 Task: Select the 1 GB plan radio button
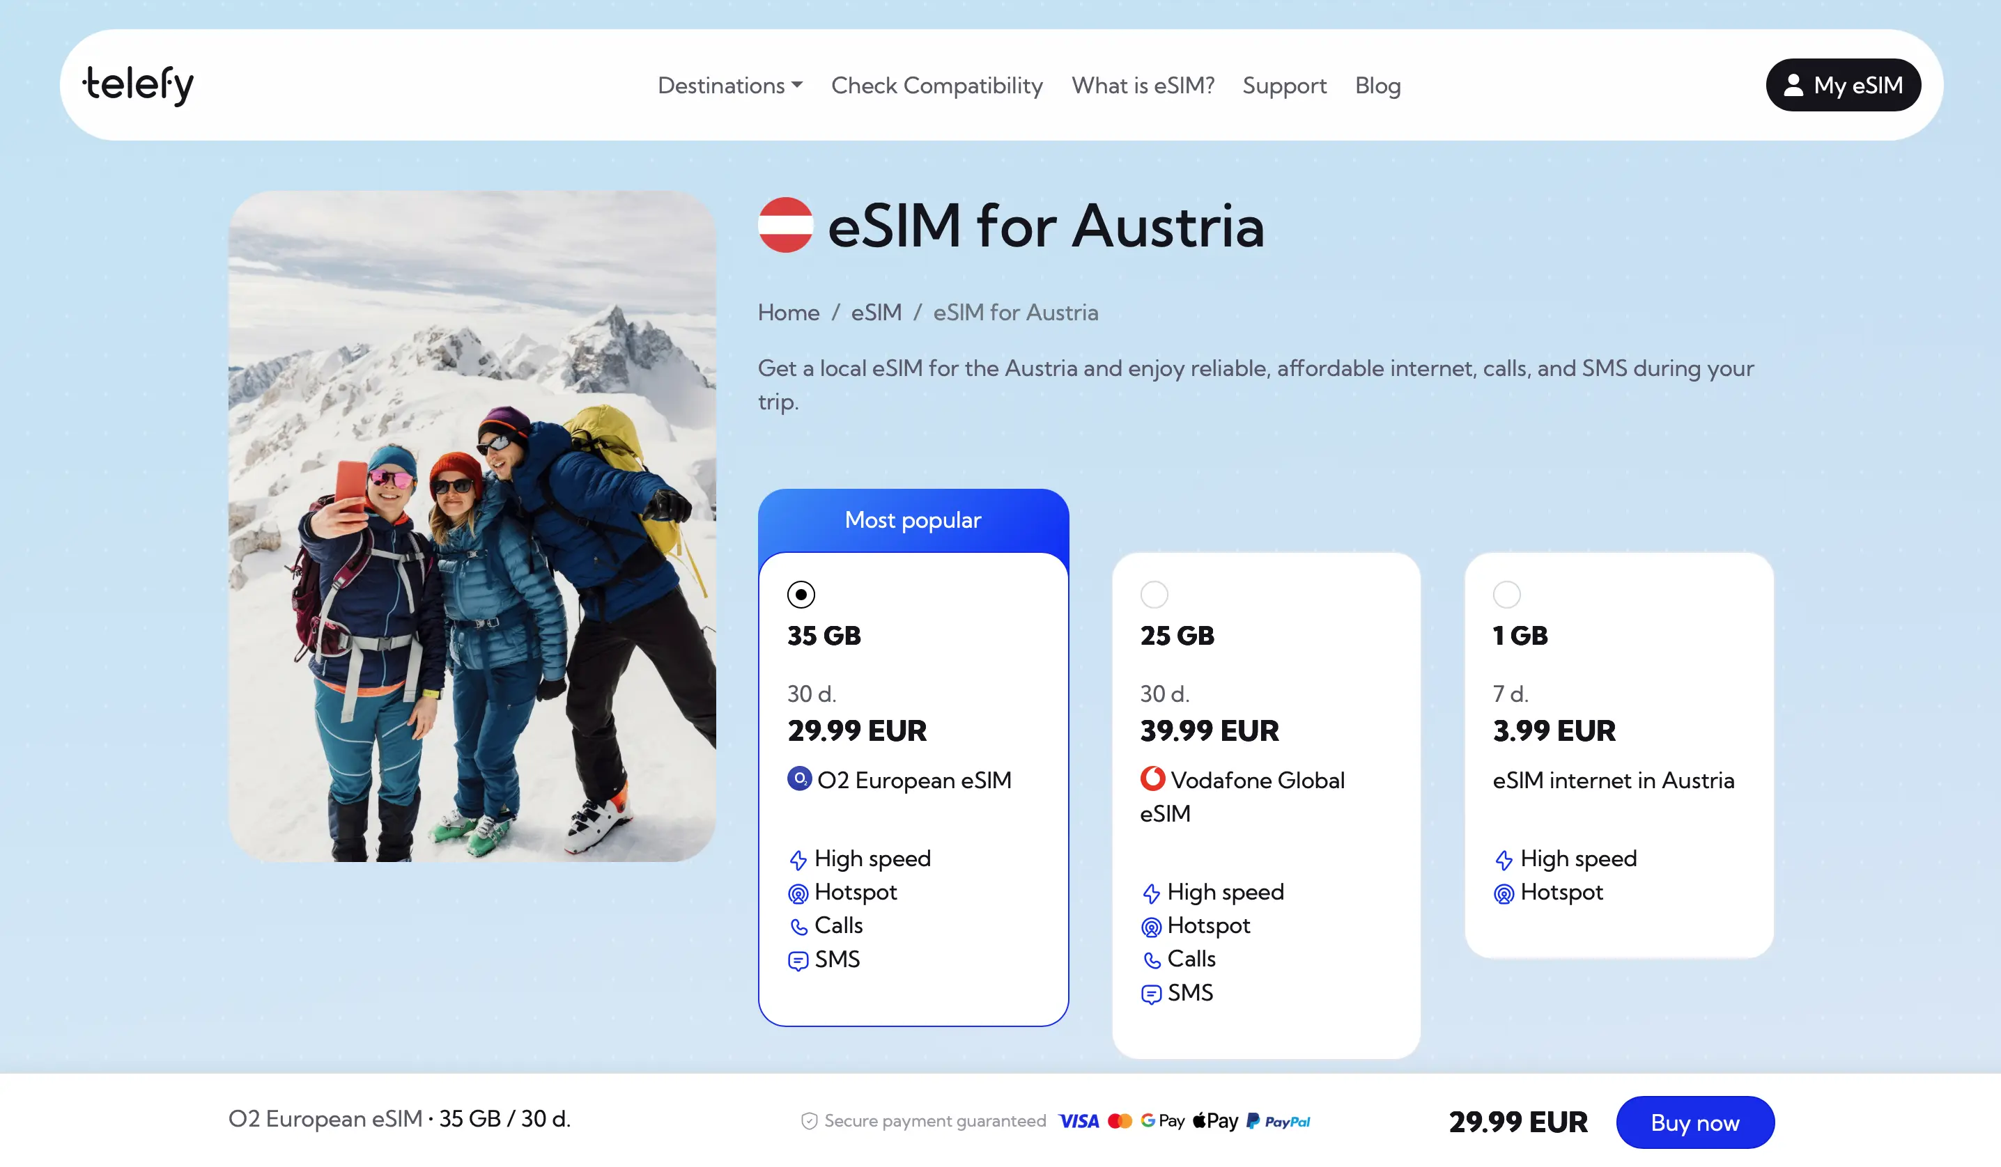coord(1507,594)
